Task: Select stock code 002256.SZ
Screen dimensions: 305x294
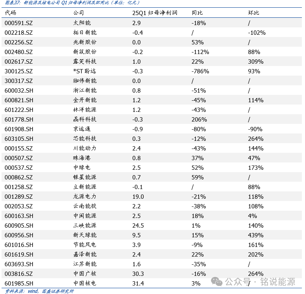Action: click(x=19, y=42)
